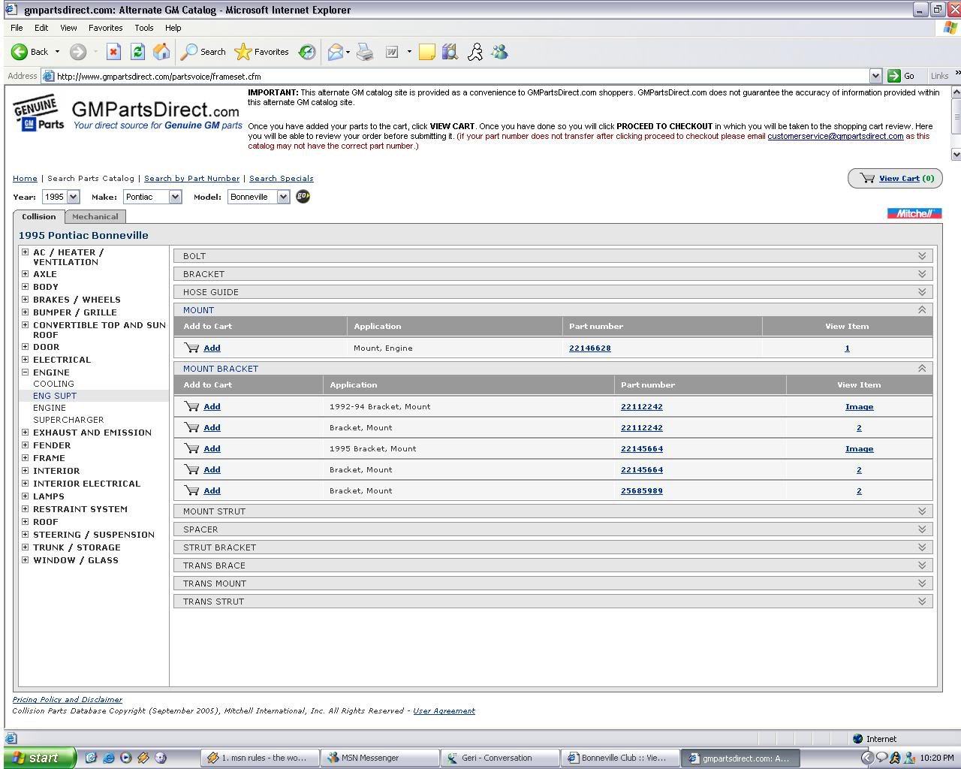Click the cart icon for Mount, Engine
The image size is (961, 769).
pyautogui.click(x=192, y=348)
